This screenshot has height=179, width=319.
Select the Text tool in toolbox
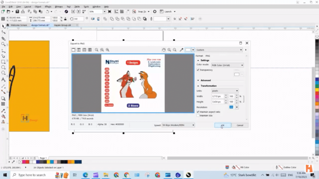point(3,80)
